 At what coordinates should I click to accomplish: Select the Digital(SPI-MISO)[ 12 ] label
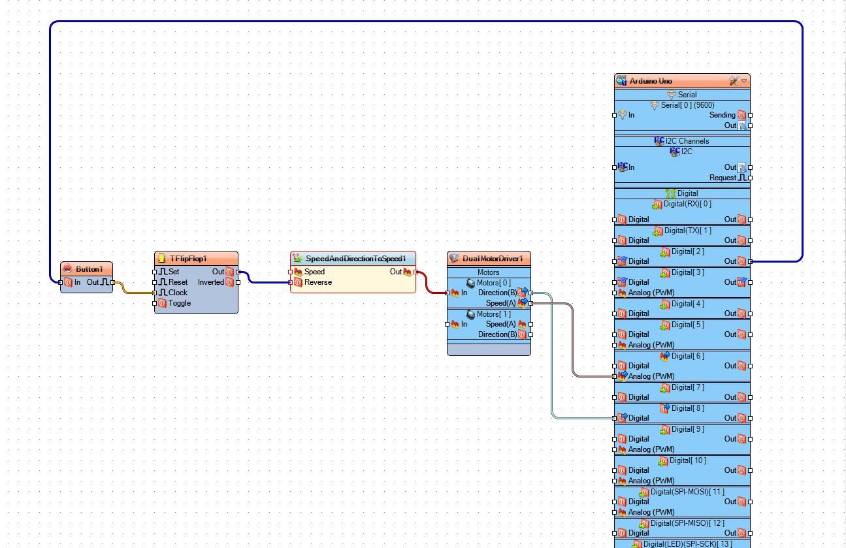688,523
